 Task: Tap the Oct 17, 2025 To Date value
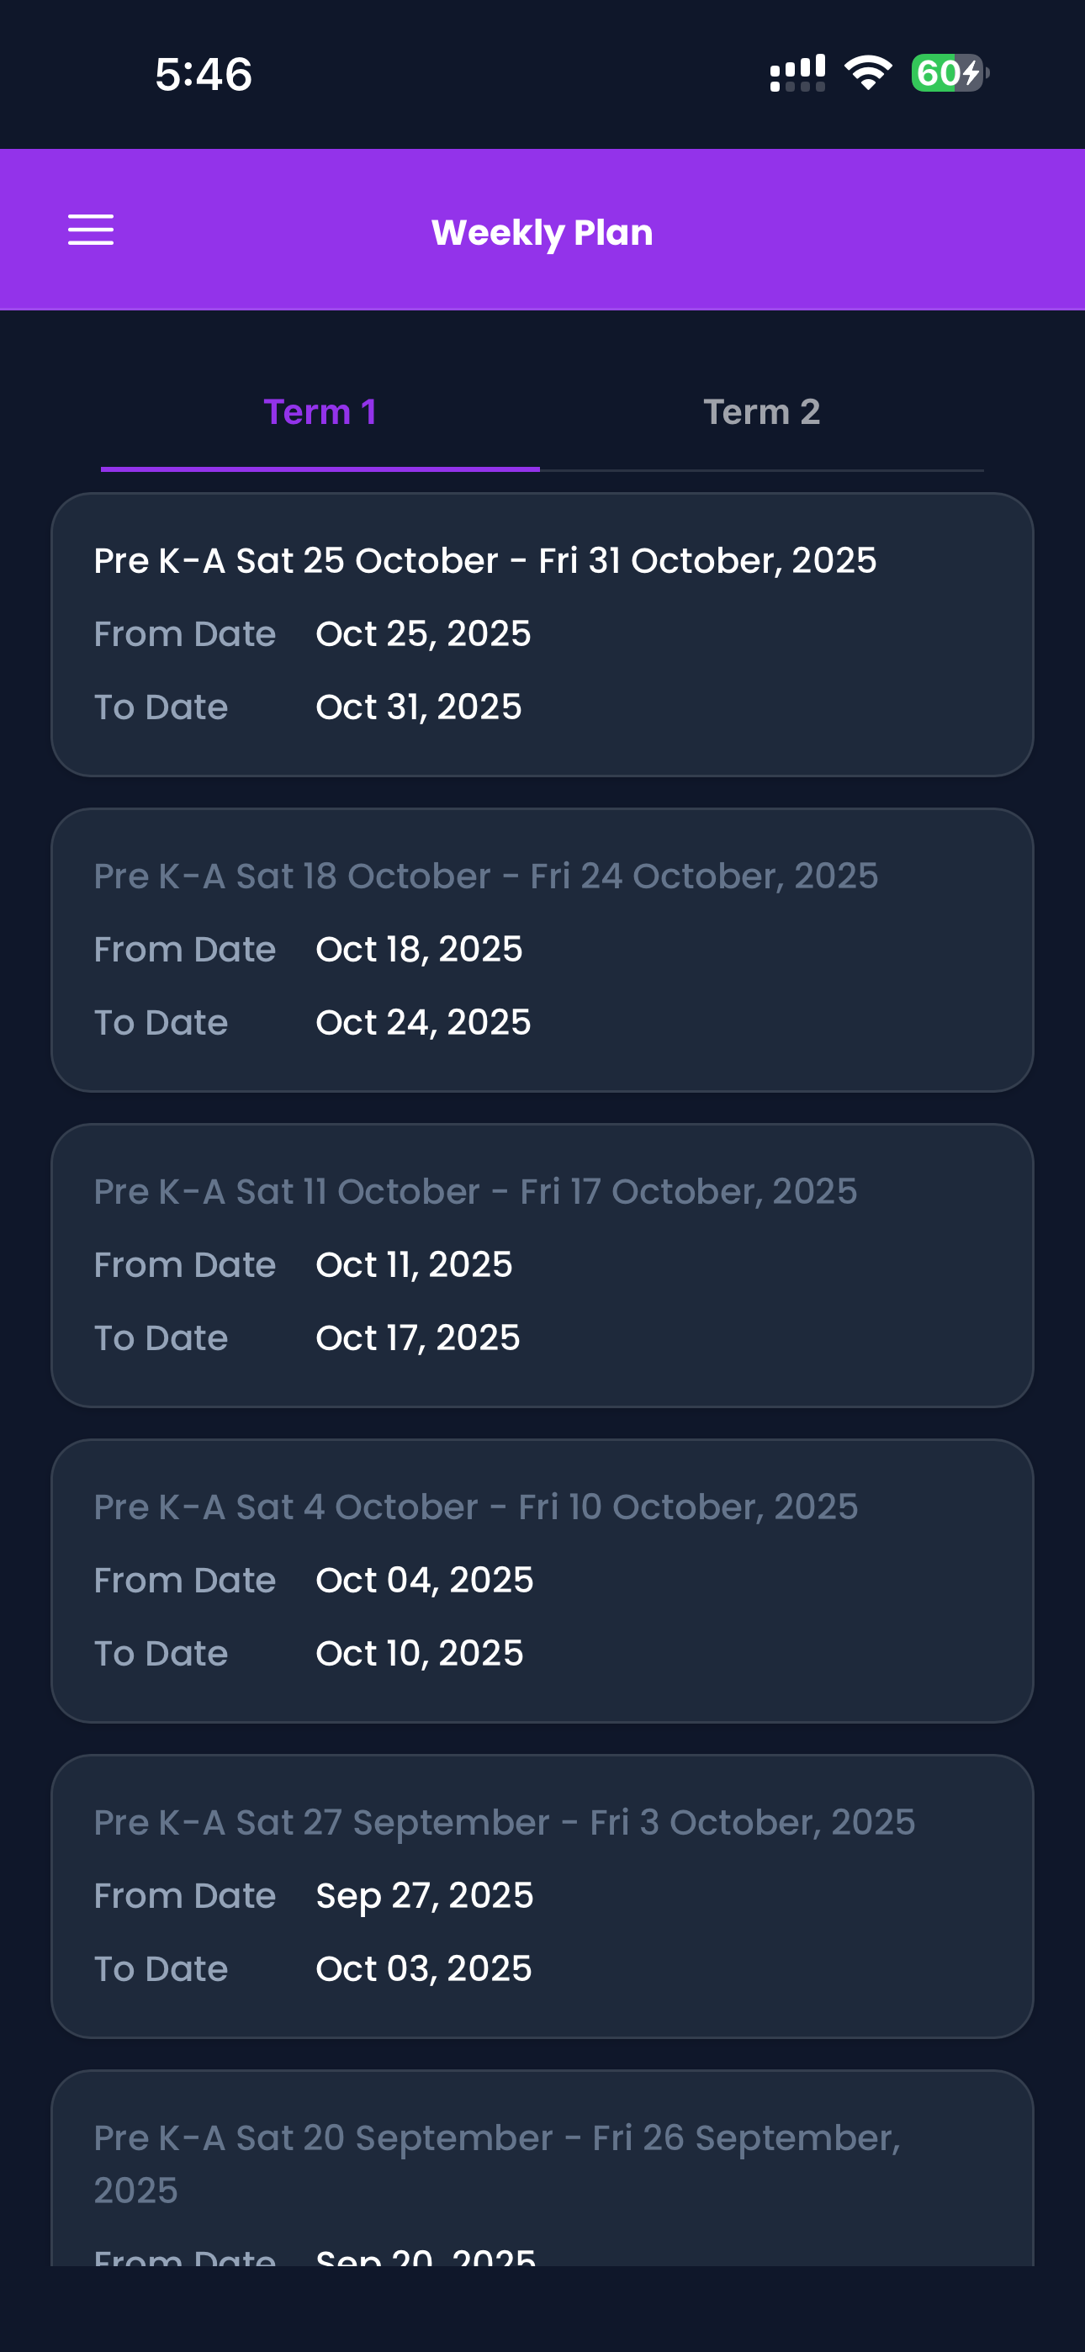click(x=417, y=1338)
